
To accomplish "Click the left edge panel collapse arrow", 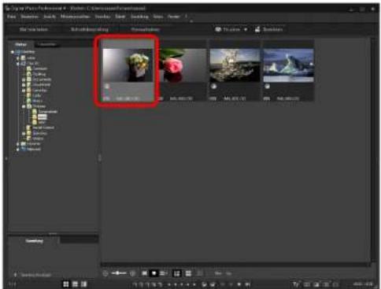I will click(6, 158).
